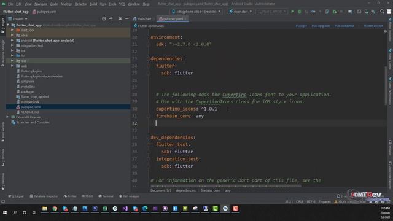
Task: Open the Tools menu
Action: [x=112, y=4]
